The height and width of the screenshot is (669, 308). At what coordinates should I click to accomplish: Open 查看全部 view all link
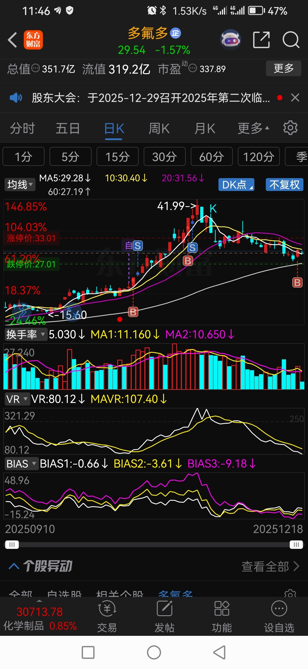pyautogui.click(x=270, y=566)
